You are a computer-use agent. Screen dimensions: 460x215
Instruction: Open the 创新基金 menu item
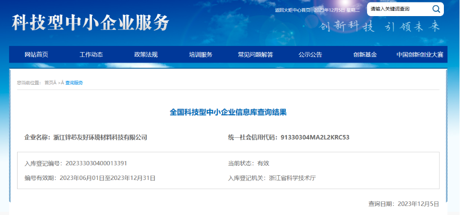365,54
